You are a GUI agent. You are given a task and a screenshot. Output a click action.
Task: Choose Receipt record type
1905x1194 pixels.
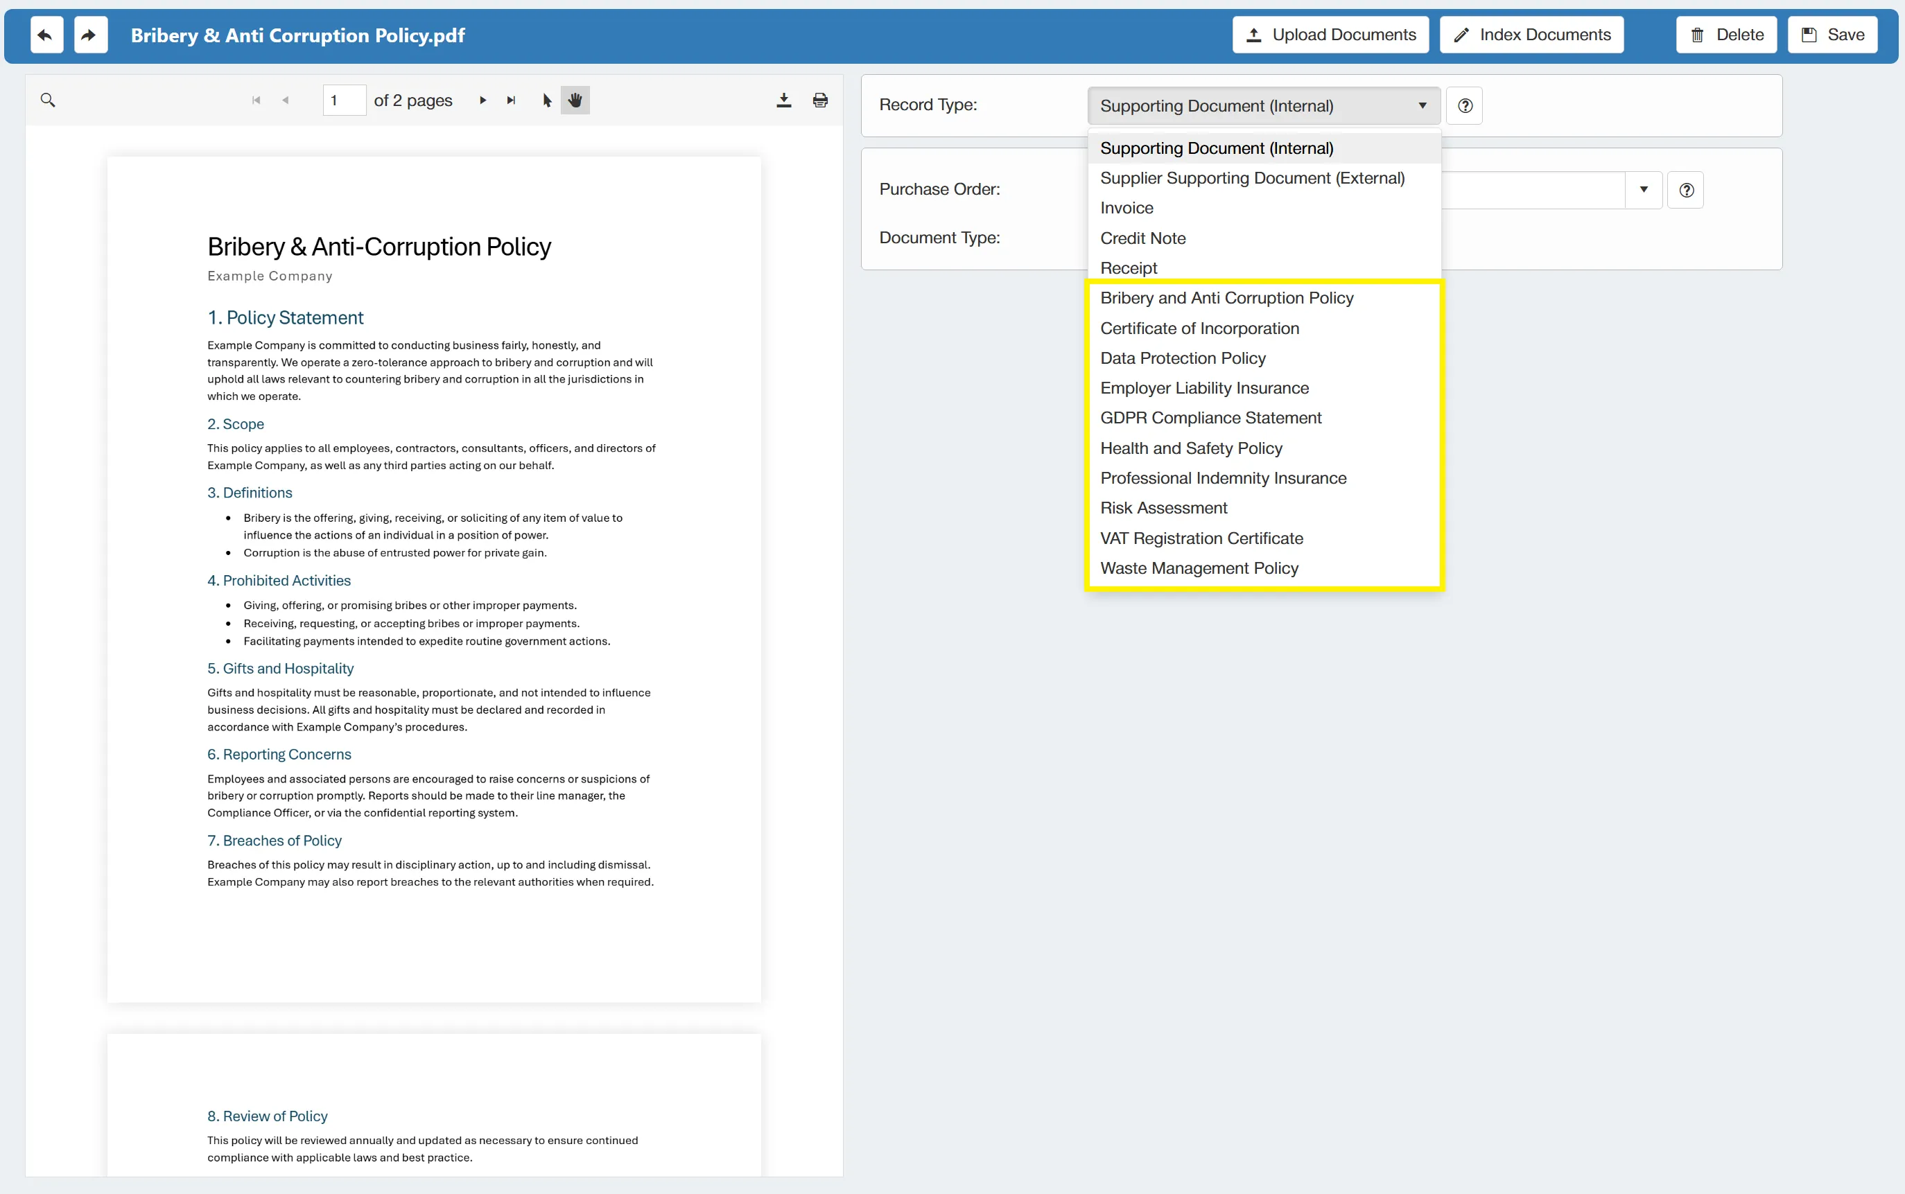1264,268
